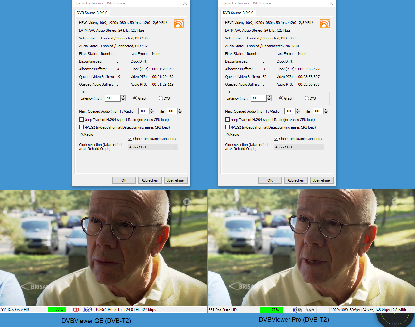Click the green 77% signal bar in DVBViewer Pro
The image size is (415, 327).
point(272,310)
